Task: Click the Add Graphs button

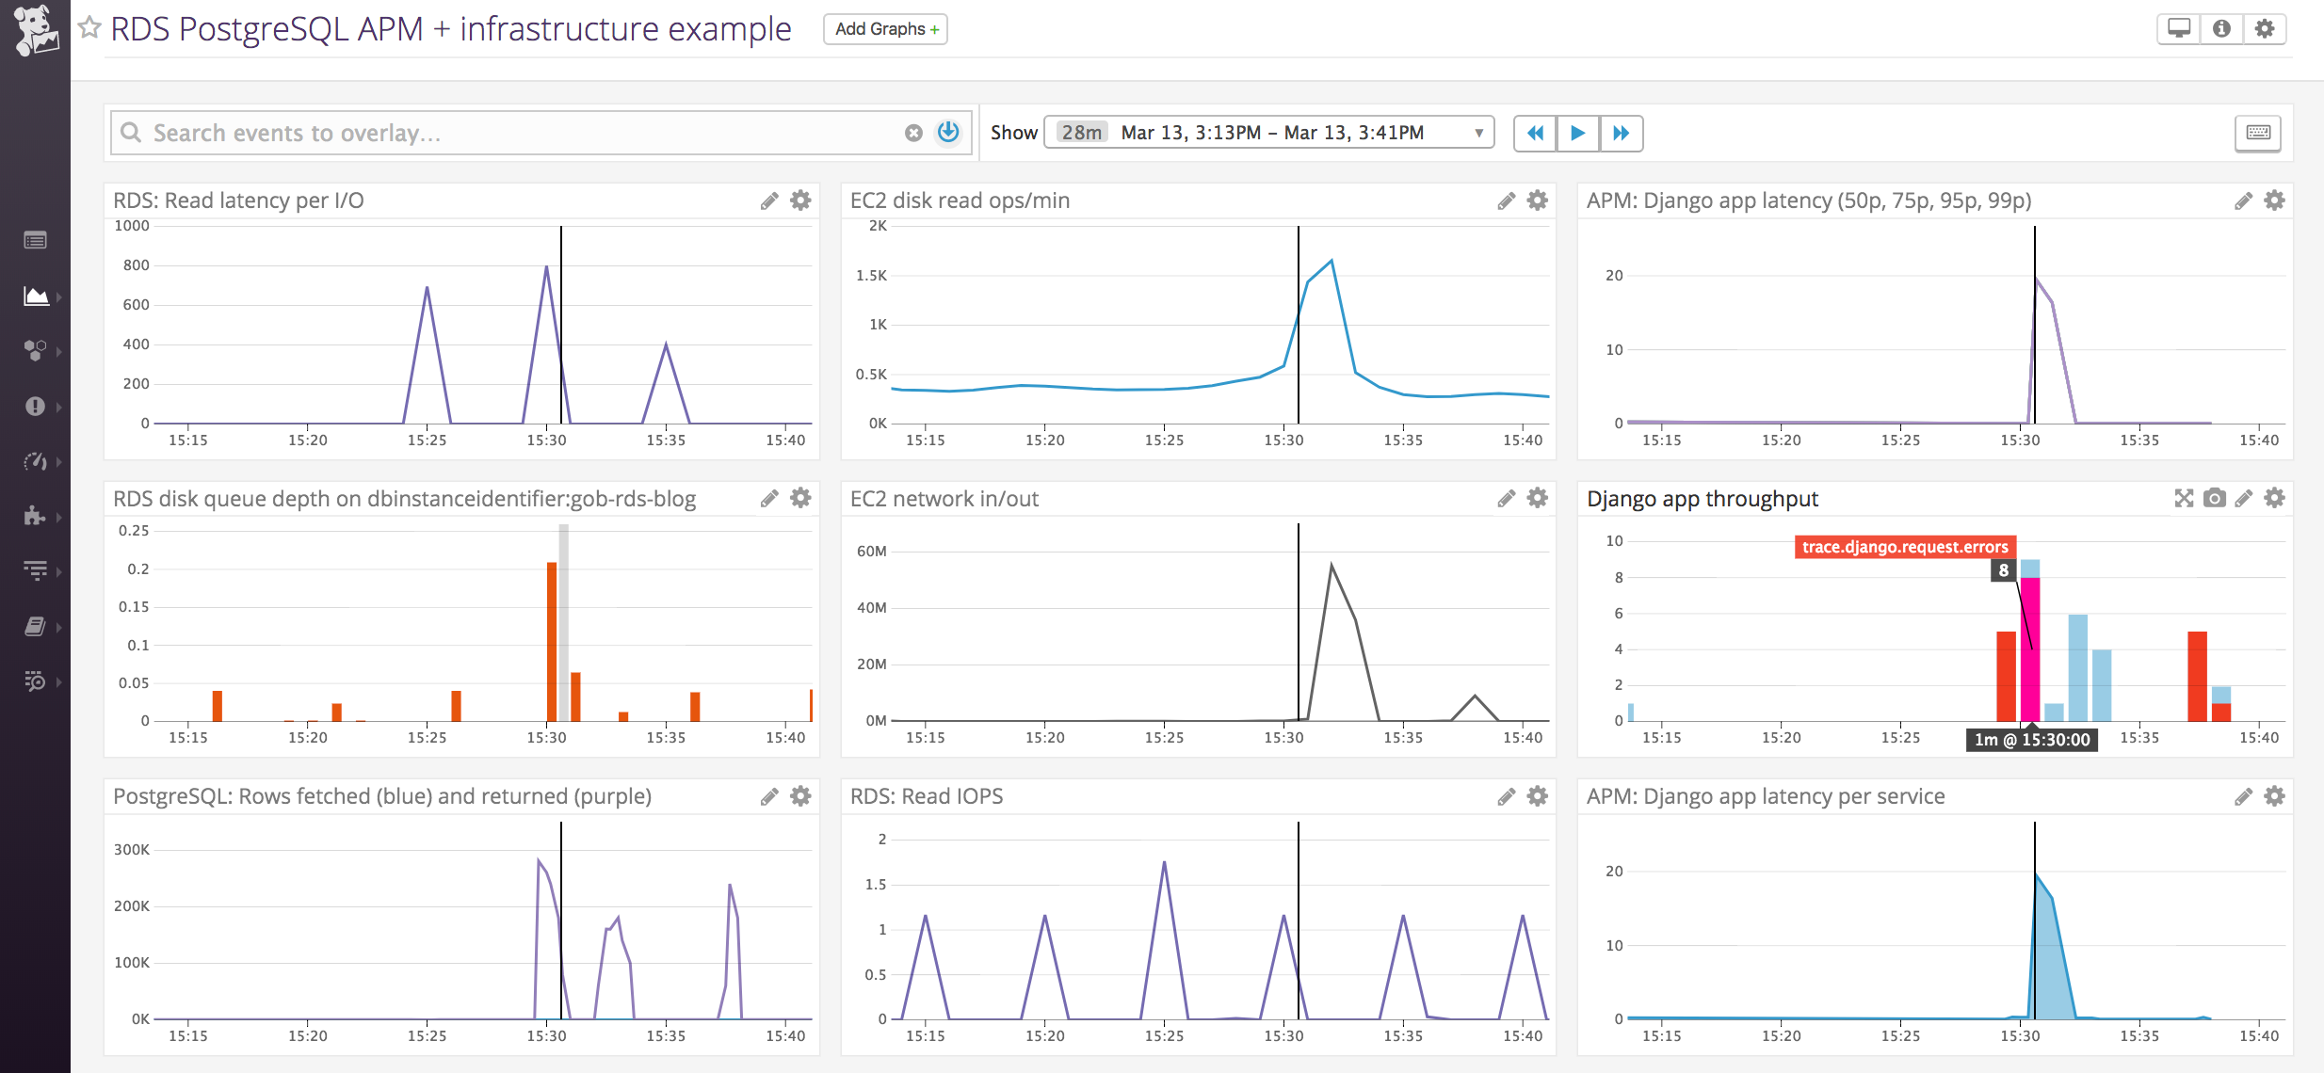Action: coord(883,28)
